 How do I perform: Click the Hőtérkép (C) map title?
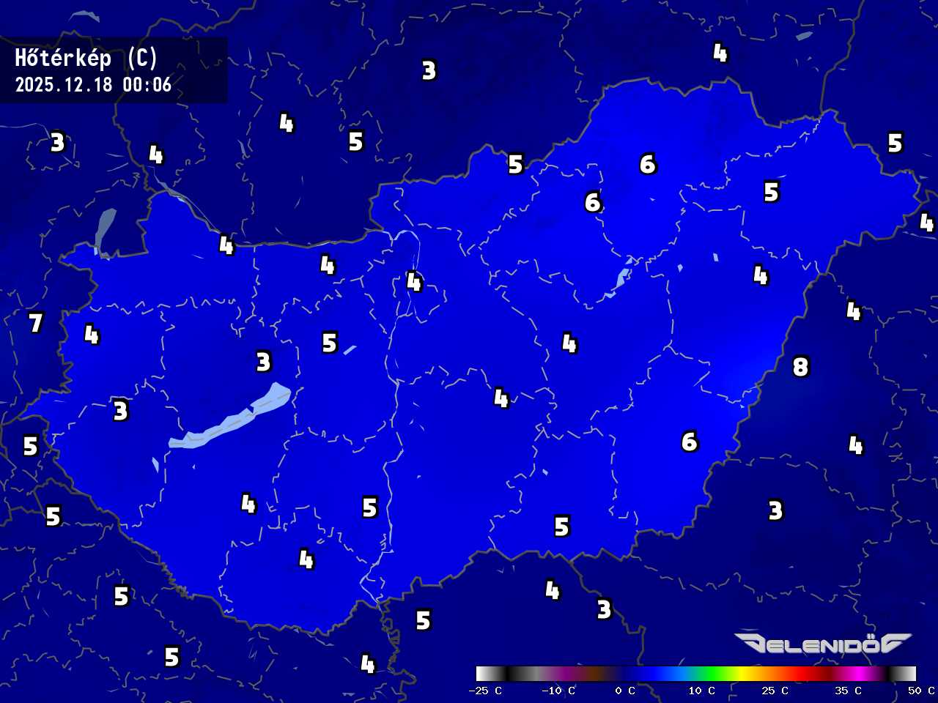pyautogui.click(x=86, y=58)
